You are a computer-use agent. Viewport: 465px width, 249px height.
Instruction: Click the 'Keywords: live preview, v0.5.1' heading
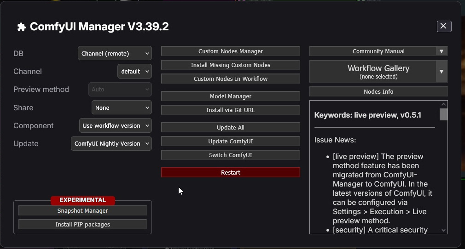[x=367, y=115]
